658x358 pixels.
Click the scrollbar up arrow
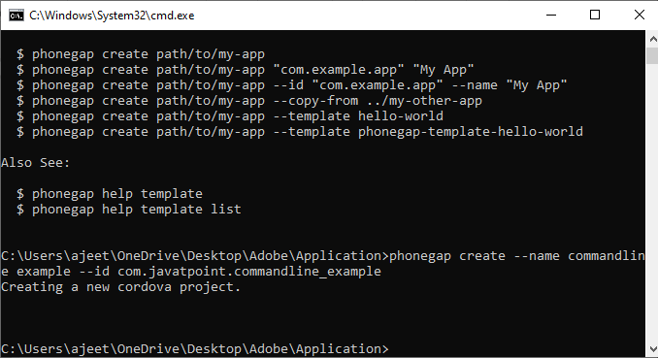coord(652,39)
